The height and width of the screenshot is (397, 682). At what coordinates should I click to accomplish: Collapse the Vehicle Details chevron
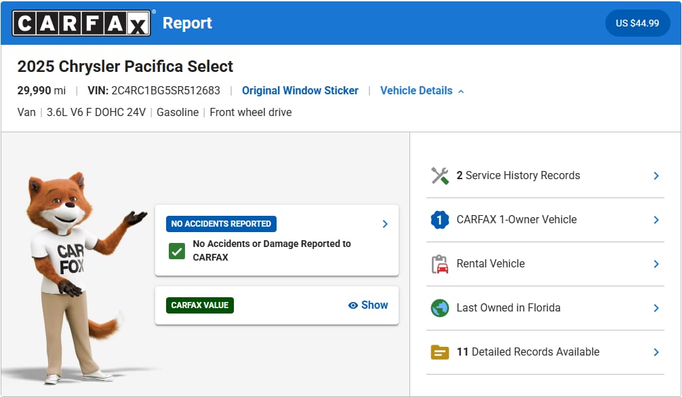pyautogui.click(x=461, y=92)
